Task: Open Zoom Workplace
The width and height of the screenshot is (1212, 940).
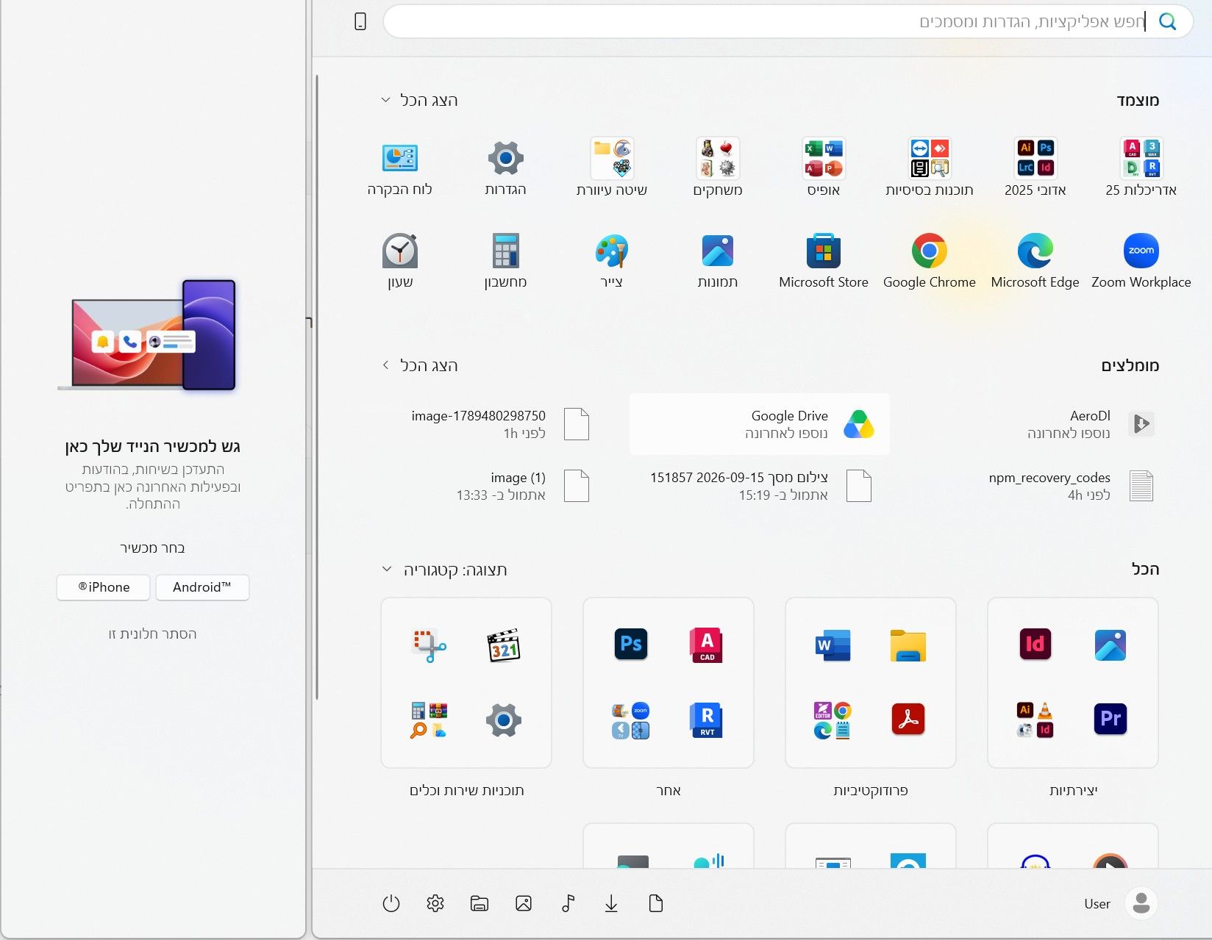Action: (x=1141, y=261)
